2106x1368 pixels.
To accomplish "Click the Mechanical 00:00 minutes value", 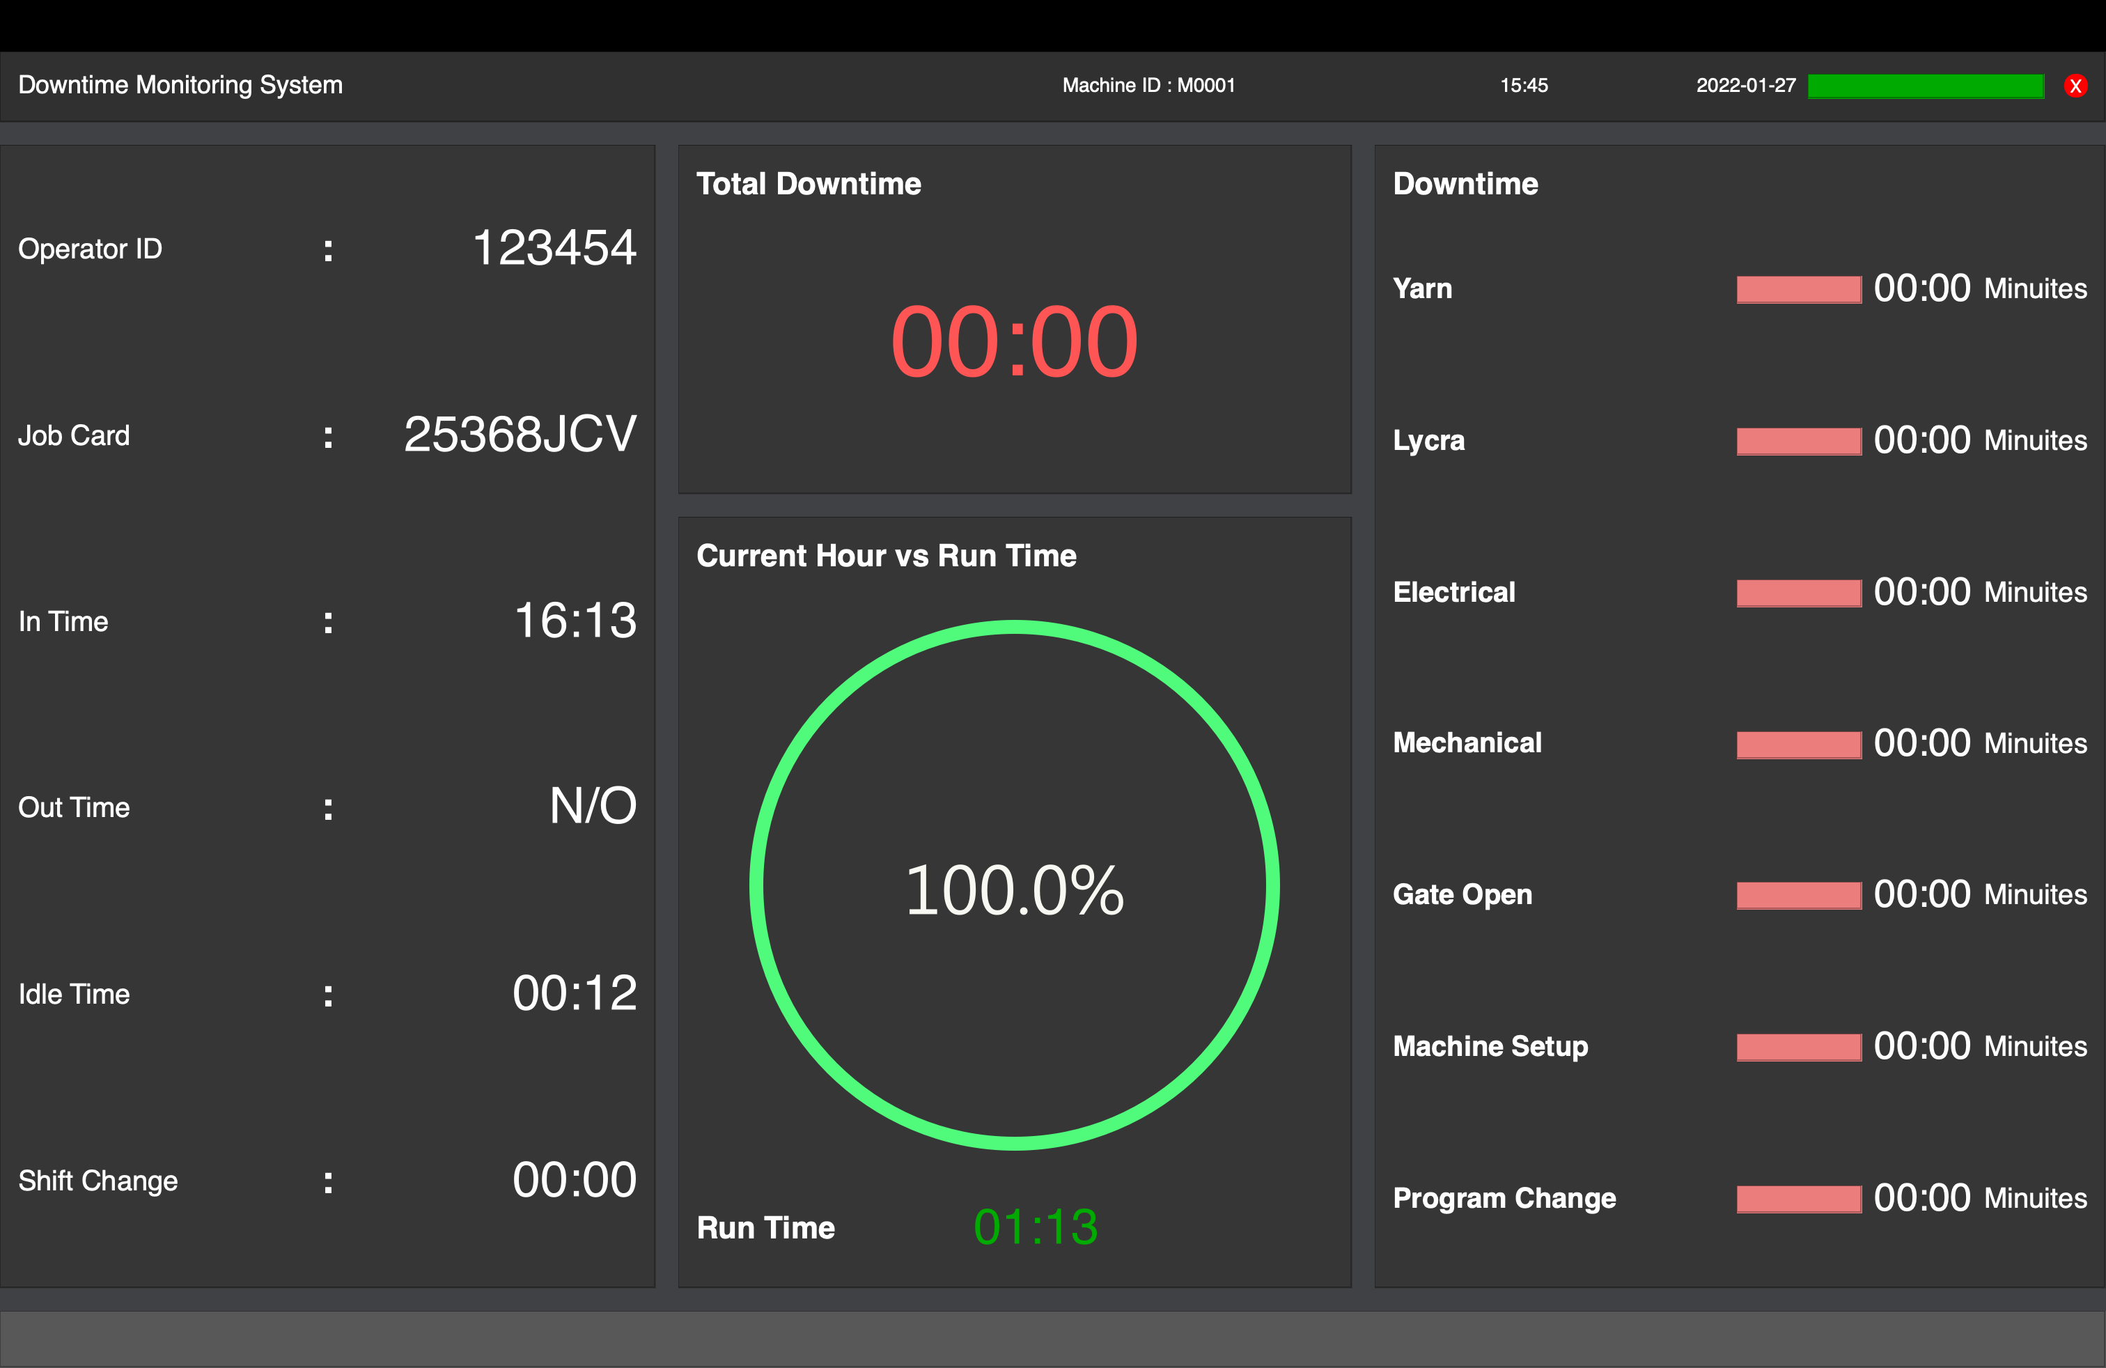I will click(x=1922, y=743).
